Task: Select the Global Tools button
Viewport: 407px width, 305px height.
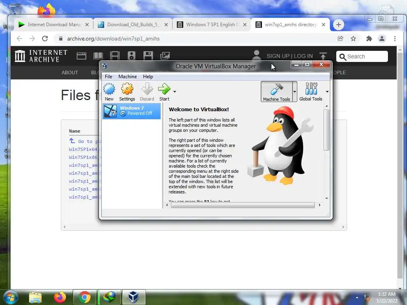Action: (x=311, y=92)
